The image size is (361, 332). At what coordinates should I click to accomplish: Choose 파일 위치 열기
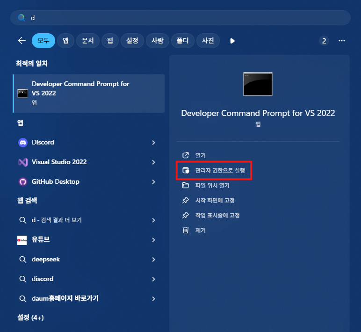[212, 185]
